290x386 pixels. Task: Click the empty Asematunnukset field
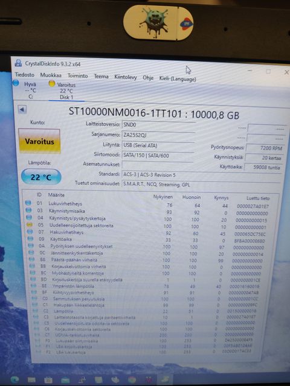(x=157, y=165)
